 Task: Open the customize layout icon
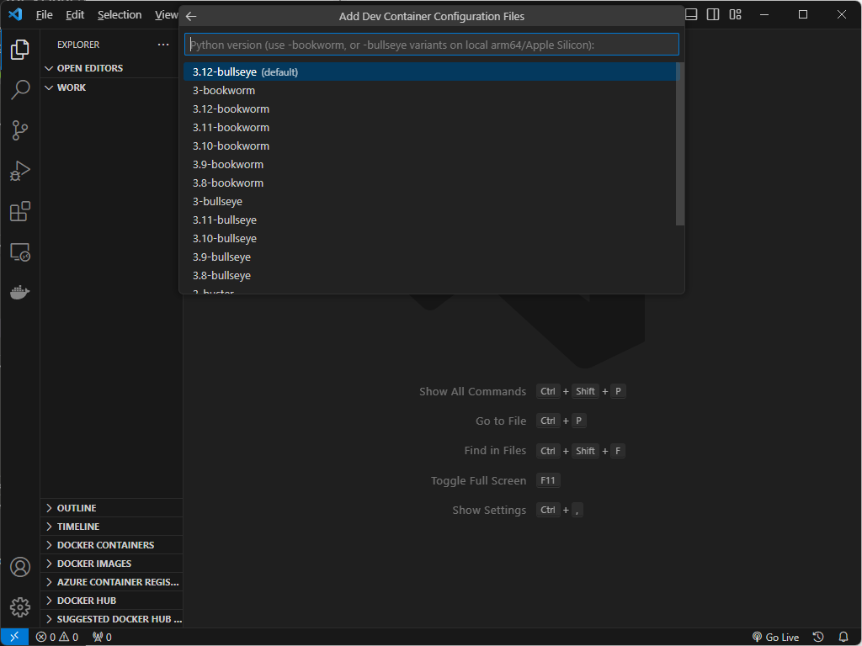click(x=735, y=14)
